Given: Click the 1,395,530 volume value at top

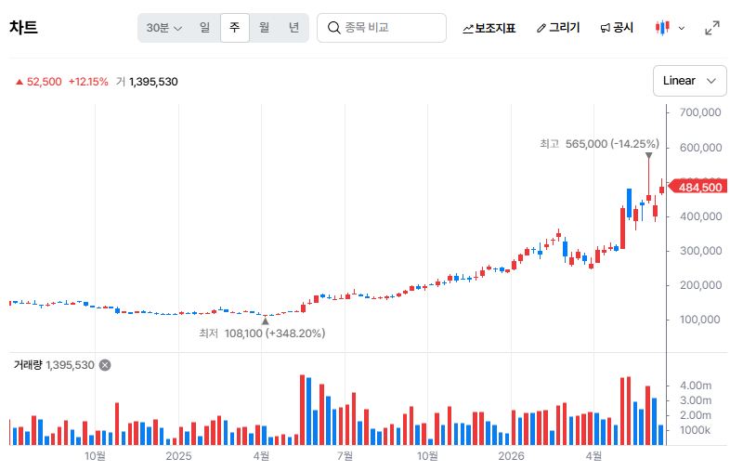Looking at the screenshot, I should click(x=153, y=82).
